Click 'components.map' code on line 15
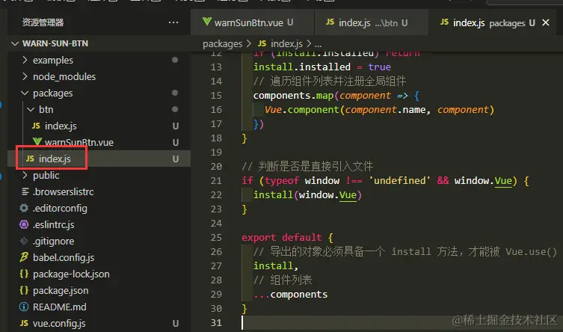The image size is (563, 332). click(293, 96)
